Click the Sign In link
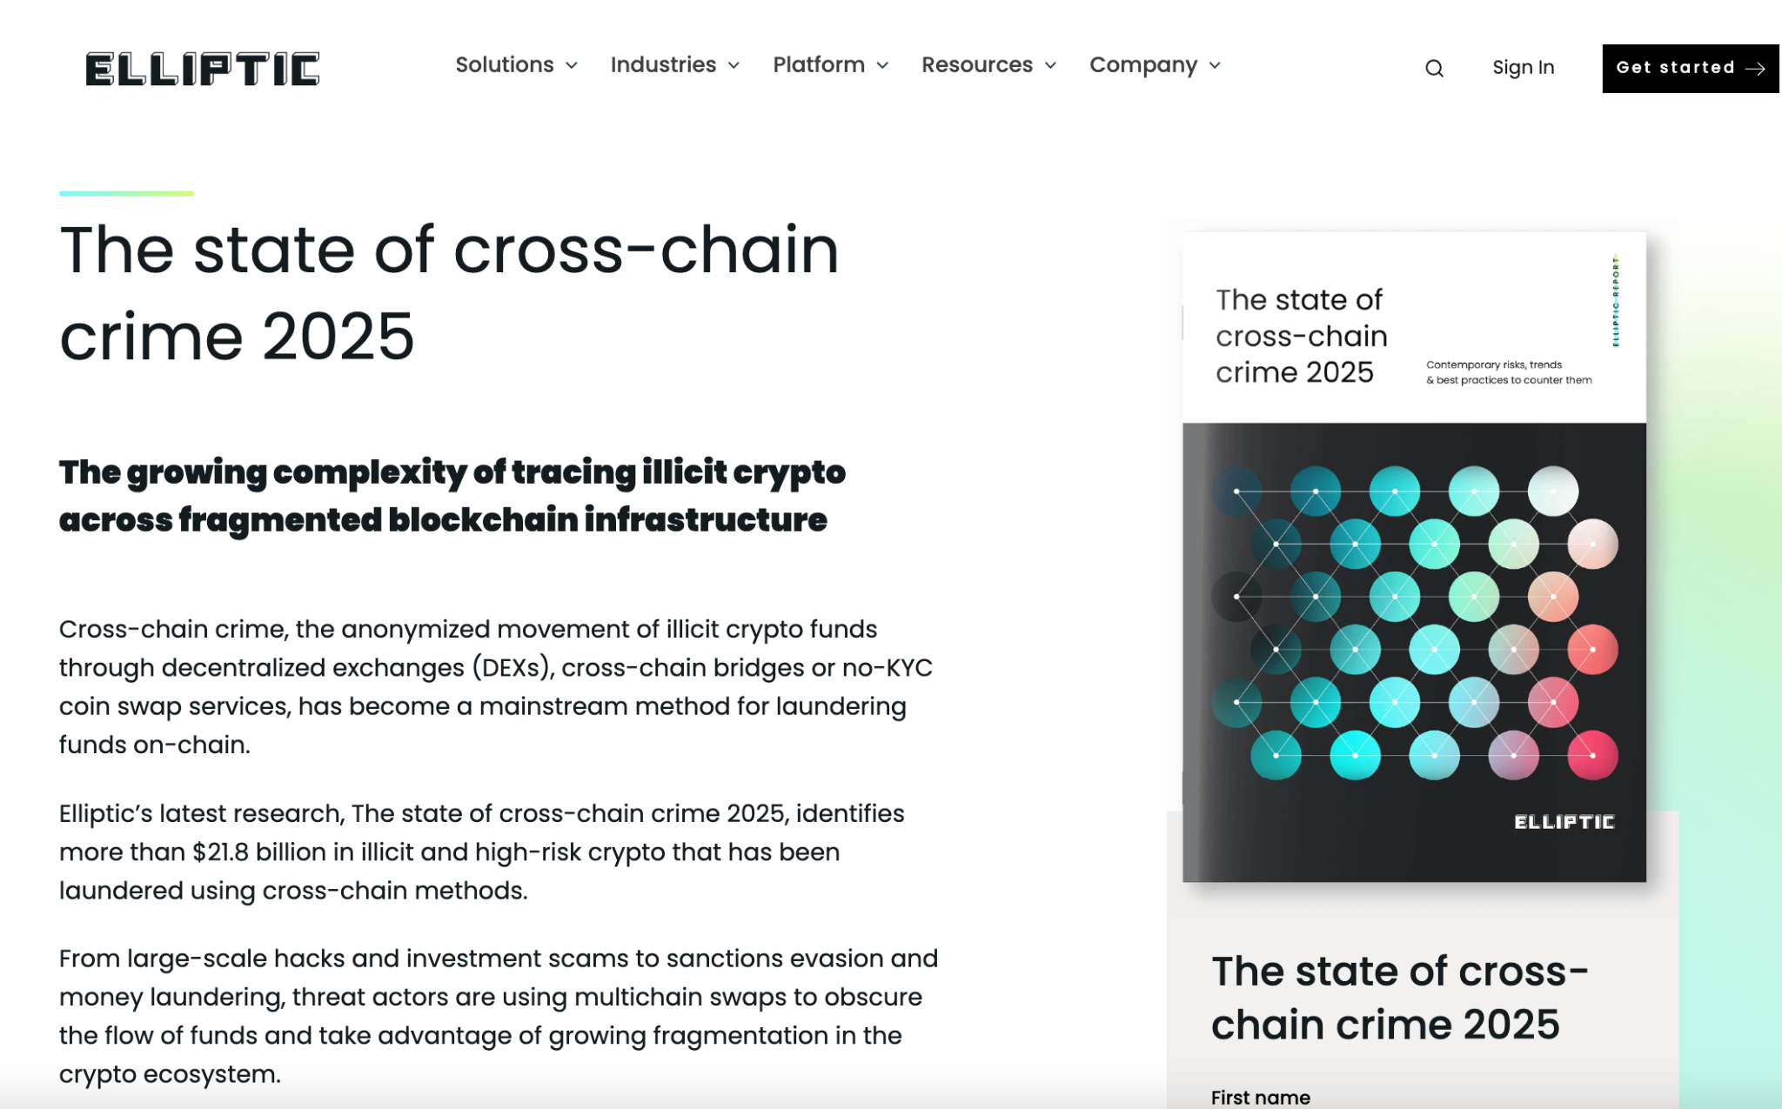The width and height of the screenshot is (1782, 1109). [1522, 68]
